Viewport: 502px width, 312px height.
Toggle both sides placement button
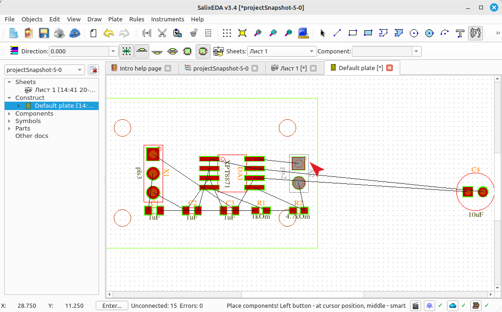click(172, 51)
